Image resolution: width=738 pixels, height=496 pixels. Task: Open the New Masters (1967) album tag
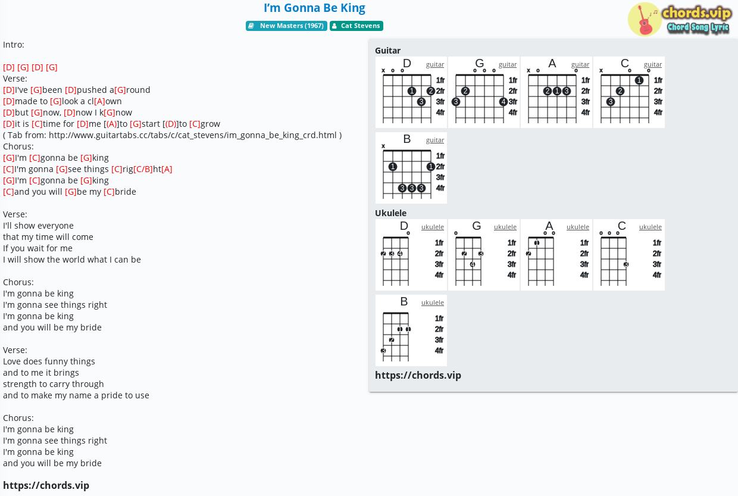click(x=286, y=26)
